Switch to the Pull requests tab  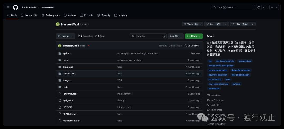50,15
